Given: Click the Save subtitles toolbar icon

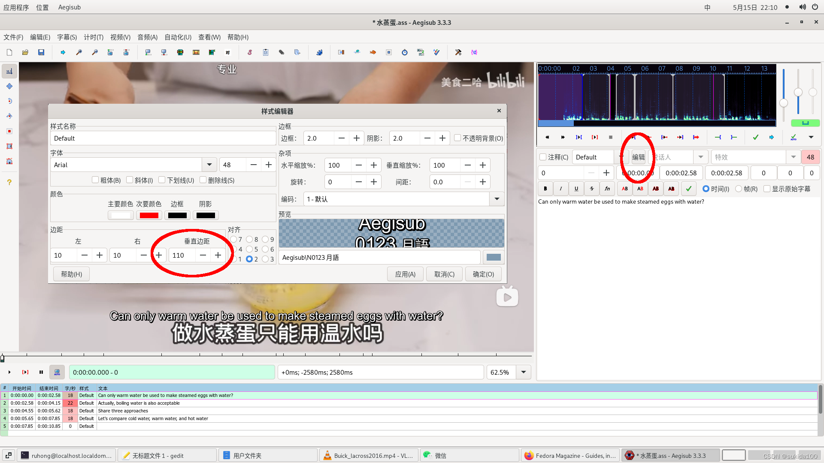Looking at the screenshot, I should click(41, 52).
